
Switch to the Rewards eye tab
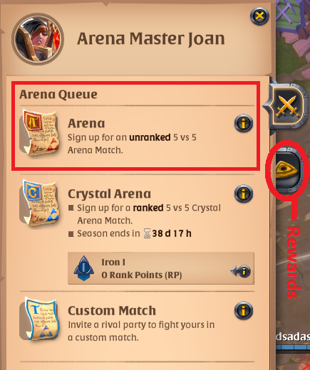(x=288, y=169)
